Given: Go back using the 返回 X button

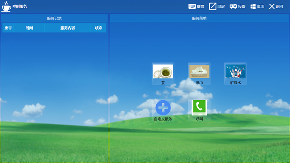Looking at the screenshot, I should tap(276, 7).
